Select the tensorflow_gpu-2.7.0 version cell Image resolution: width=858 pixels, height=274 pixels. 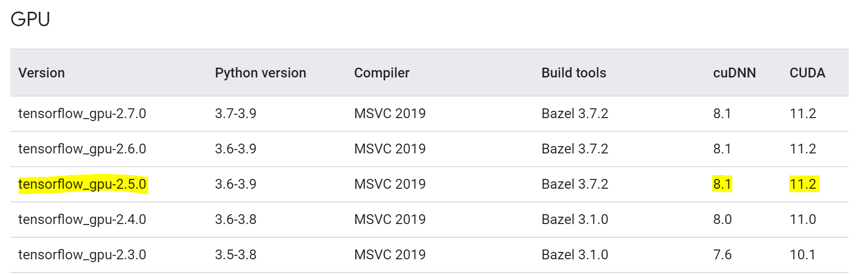tap(82, 114)
